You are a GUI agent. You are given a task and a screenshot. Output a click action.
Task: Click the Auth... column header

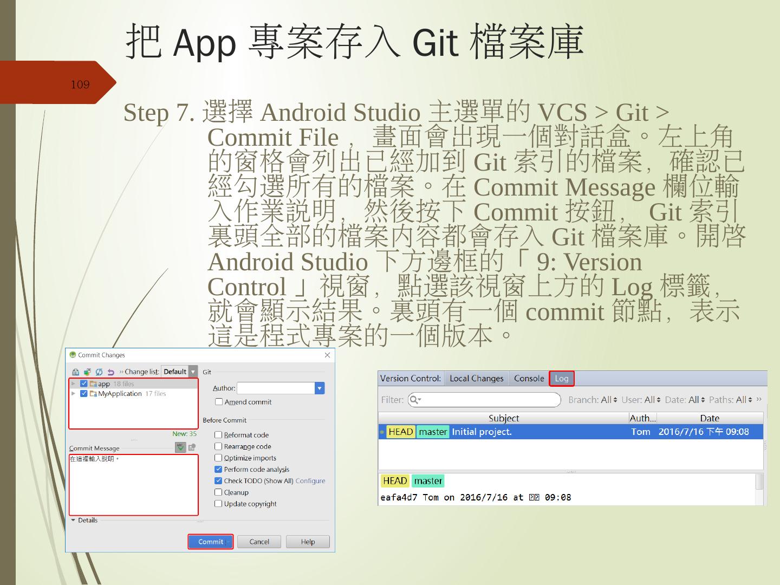coord(642,418)
